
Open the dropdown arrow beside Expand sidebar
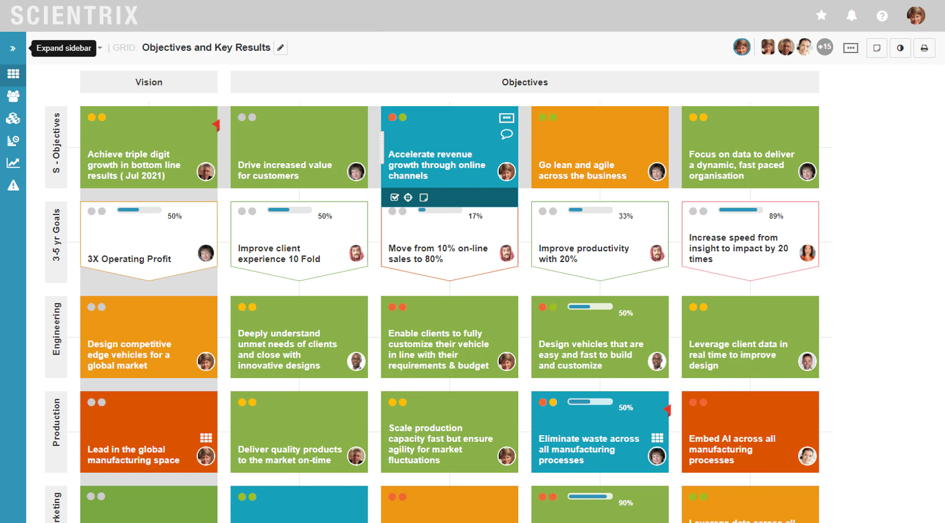click(99, 48)
